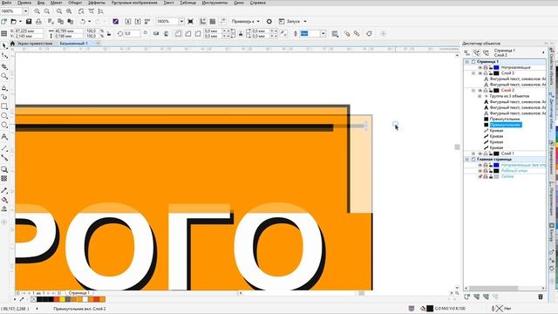Select the Главная страница tree row
The height and width of the screenshot is (314, 558).
[x=494, y=159]
